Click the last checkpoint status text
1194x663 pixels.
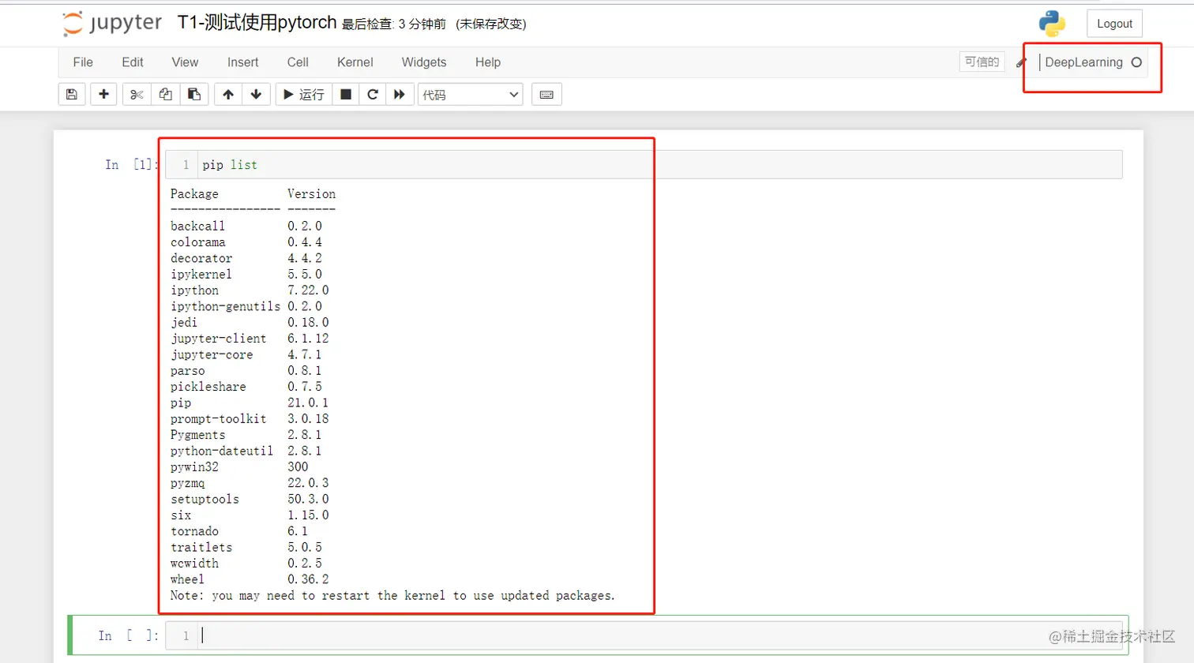point(394,24)
